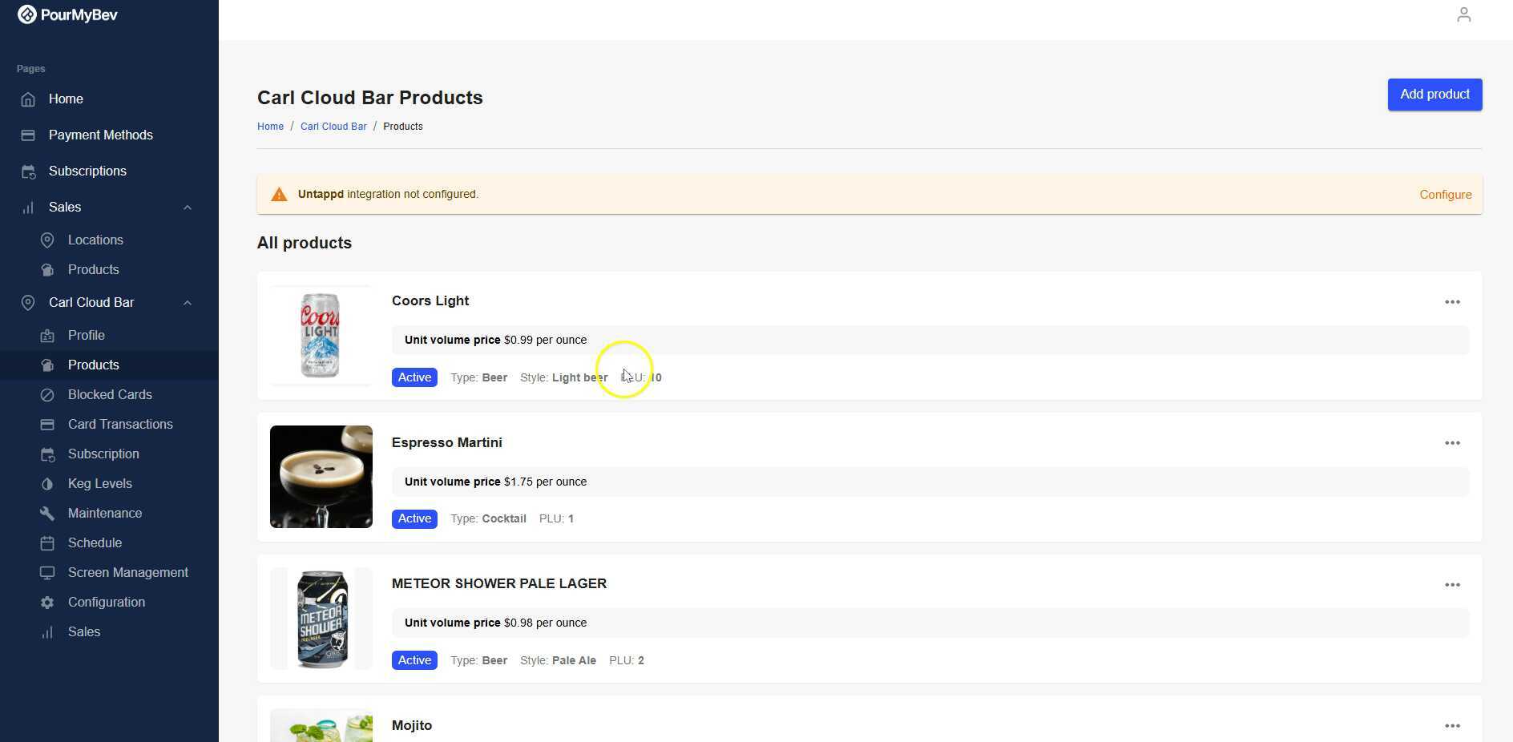Click the Espresso Martini photo thumbnail
1513x742 pixels.
321,477
